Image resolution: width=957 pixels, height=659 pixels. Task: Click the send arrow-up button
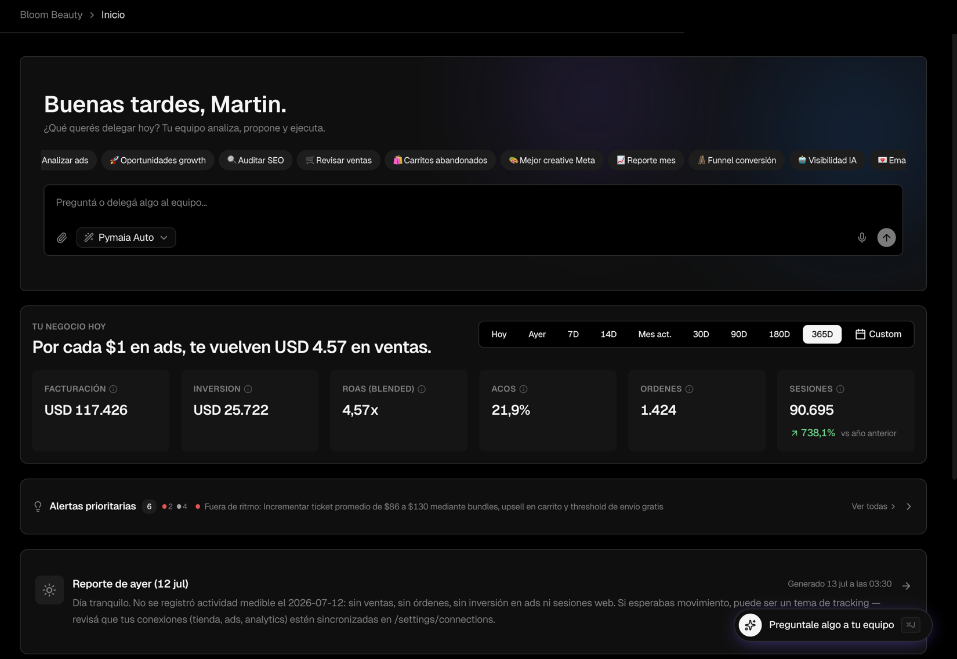886,238
